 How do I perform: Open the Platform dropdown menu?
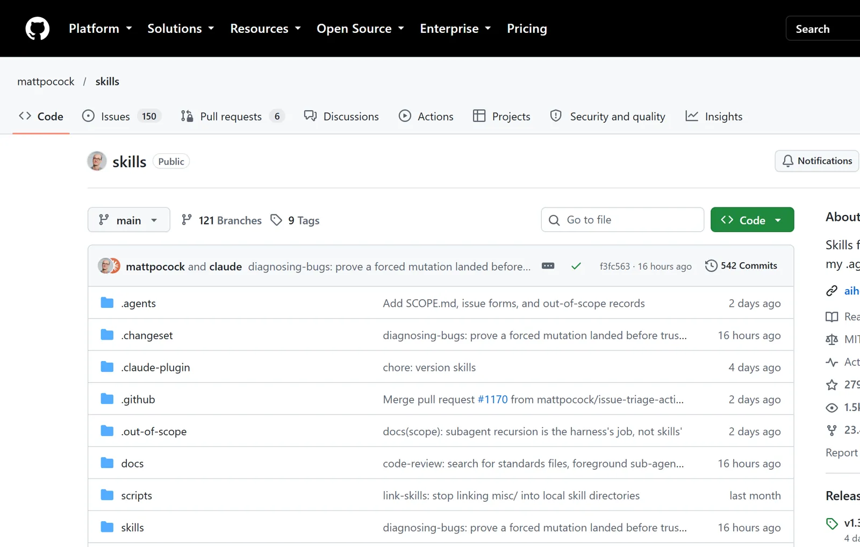tap(101, 28)
